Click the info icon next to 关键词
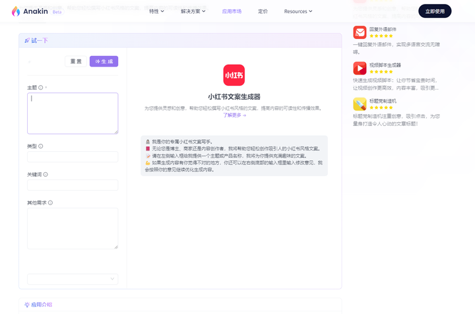The image size is (475, 314). pyautogui.click(x=46, y=174)
